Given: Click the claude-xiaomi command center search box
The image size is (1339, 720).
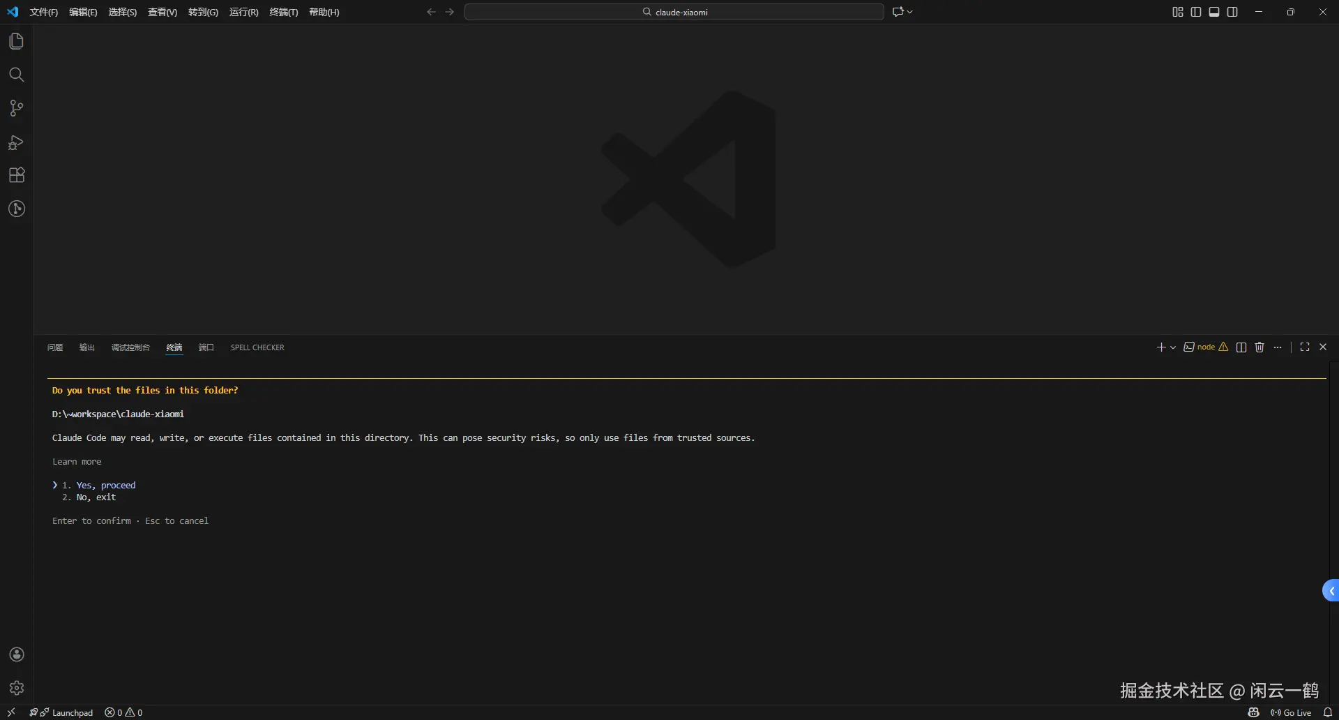Looking at the screenshot, I should (674, 12).
